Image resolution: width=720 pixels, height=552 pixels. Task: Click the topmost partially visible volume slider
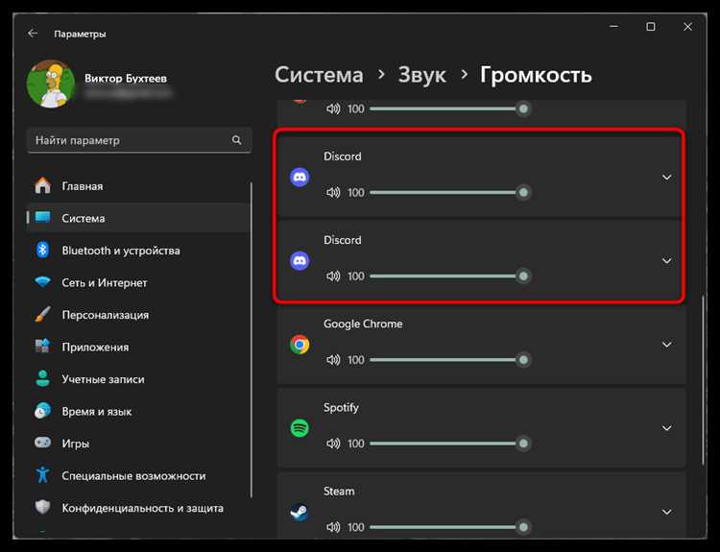[x=450, y=108]
